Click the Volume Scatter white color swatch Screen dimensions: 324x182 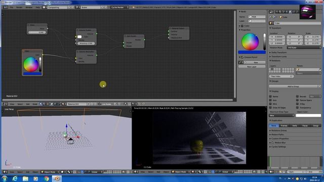(x=79, y=37)
